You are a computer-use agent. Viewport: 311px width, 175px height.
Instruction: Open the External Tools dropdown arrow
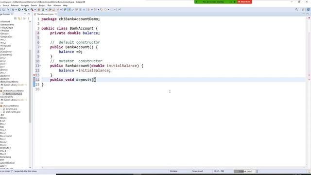(x=35, y=10)
